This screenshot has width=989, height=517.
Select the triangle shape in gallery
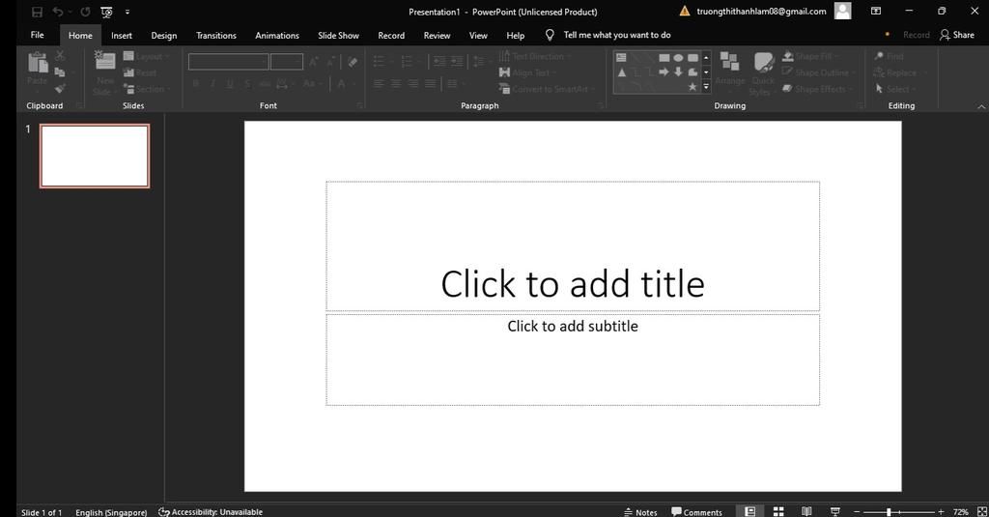622,72
